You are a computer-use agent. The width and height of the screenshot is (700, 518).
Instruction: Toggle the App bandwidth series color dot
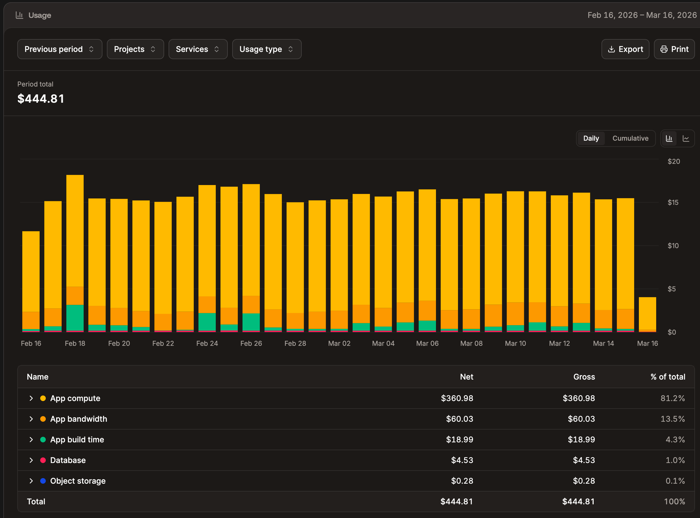tap(43, 419)
